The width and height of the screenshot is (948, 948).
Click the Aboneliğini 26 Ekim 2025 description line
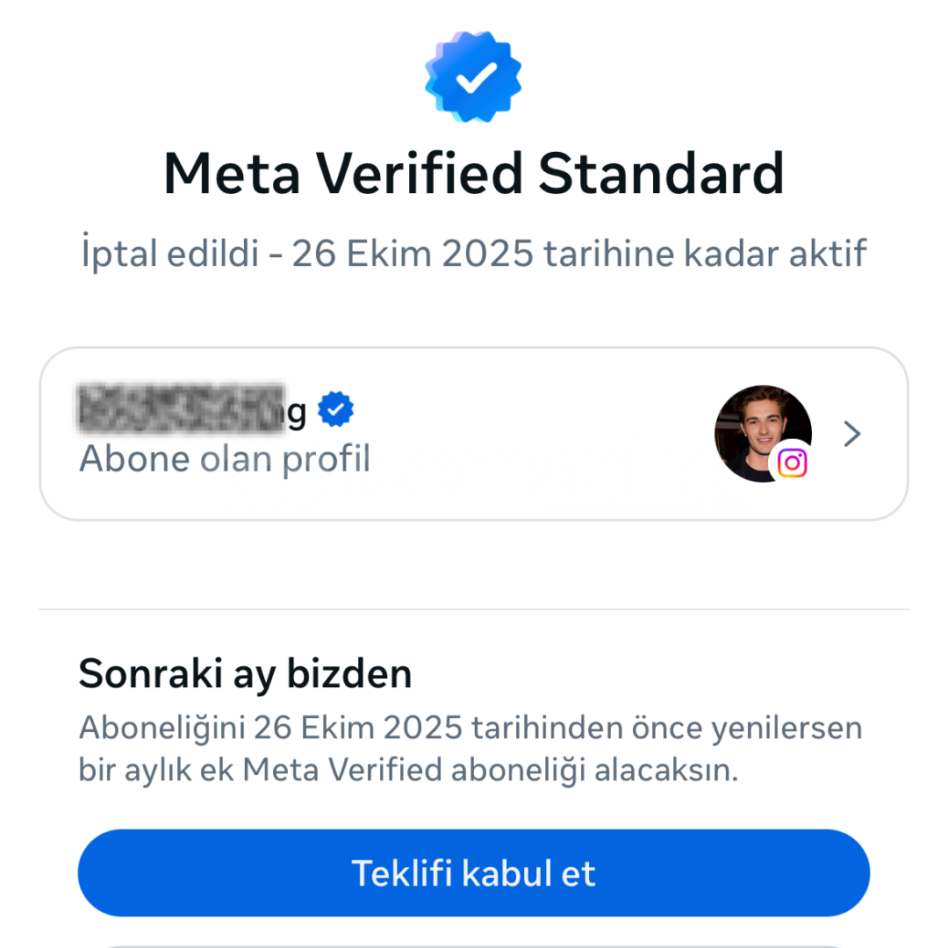(x=470, y=728)
